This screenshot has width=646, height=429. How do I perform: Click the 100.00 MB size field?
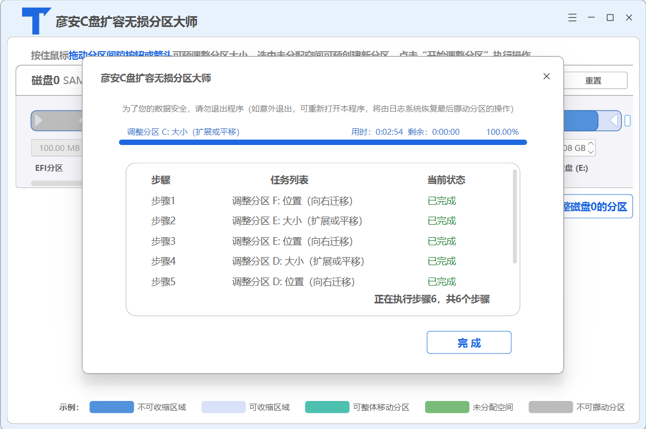(57, 148)
